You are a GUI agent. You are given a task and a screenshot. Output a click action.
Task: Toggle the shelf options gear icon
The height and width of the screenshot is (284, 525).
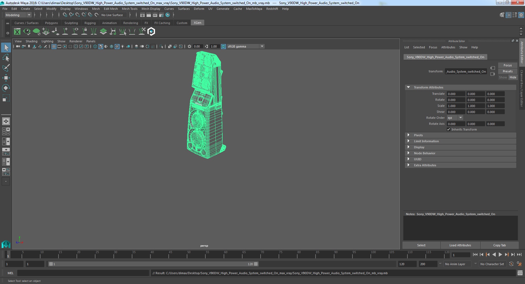point(8,33)
